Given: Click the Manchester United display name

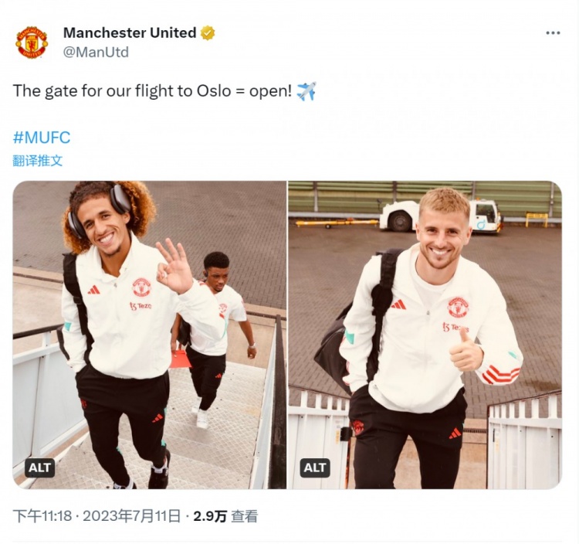Looking at the screenshot, I should pyautogui.click(x=130, y=33).
